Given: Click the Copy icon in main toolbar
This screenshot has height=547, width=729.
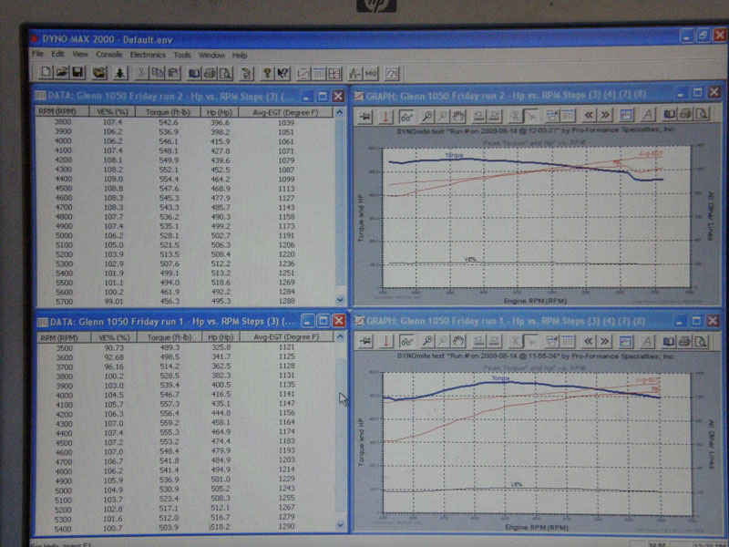Looking at the screenshot, I should pyautogui.click(x=158, y=73).
